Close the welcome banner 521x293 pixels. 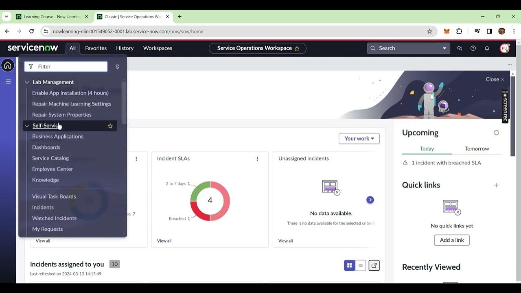[495, 79]
